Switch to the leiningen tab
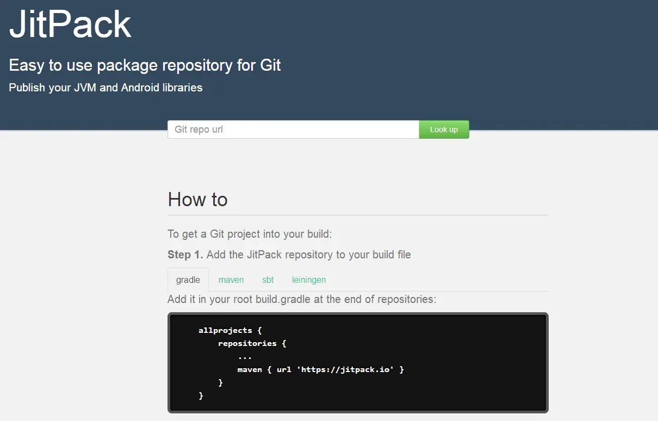 coord(309,280)
